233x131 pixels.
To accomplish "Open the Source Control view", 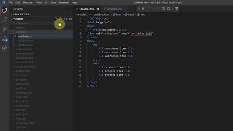I will coord(5,29).
